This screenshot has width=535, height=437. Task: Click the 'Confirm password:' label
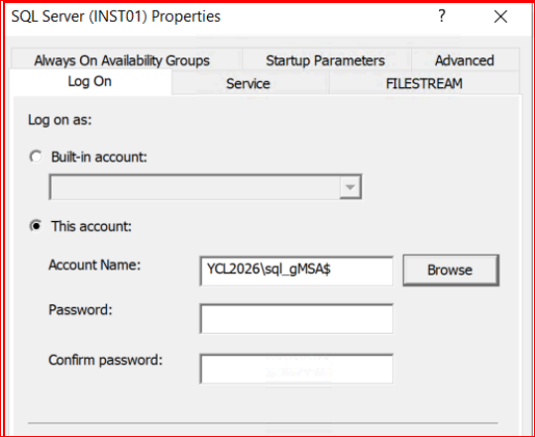pos(105,360)
